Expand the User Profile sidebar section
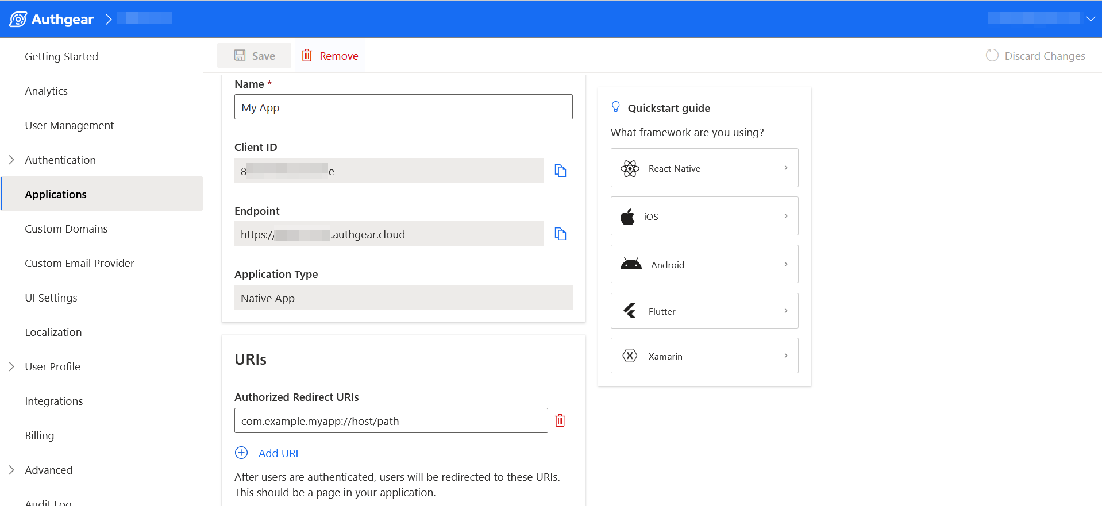The image size is (1102, 506). 11,366
